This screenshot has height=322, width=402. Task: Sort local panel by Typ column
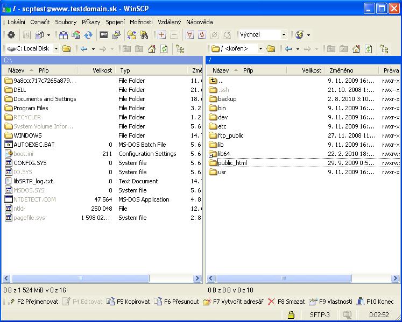151,70
